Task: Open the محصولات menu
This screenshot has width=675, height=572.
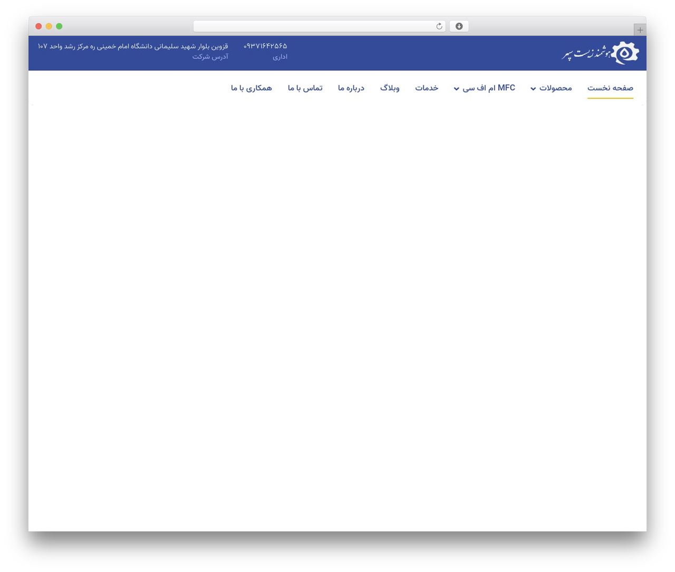Action: 555,88
